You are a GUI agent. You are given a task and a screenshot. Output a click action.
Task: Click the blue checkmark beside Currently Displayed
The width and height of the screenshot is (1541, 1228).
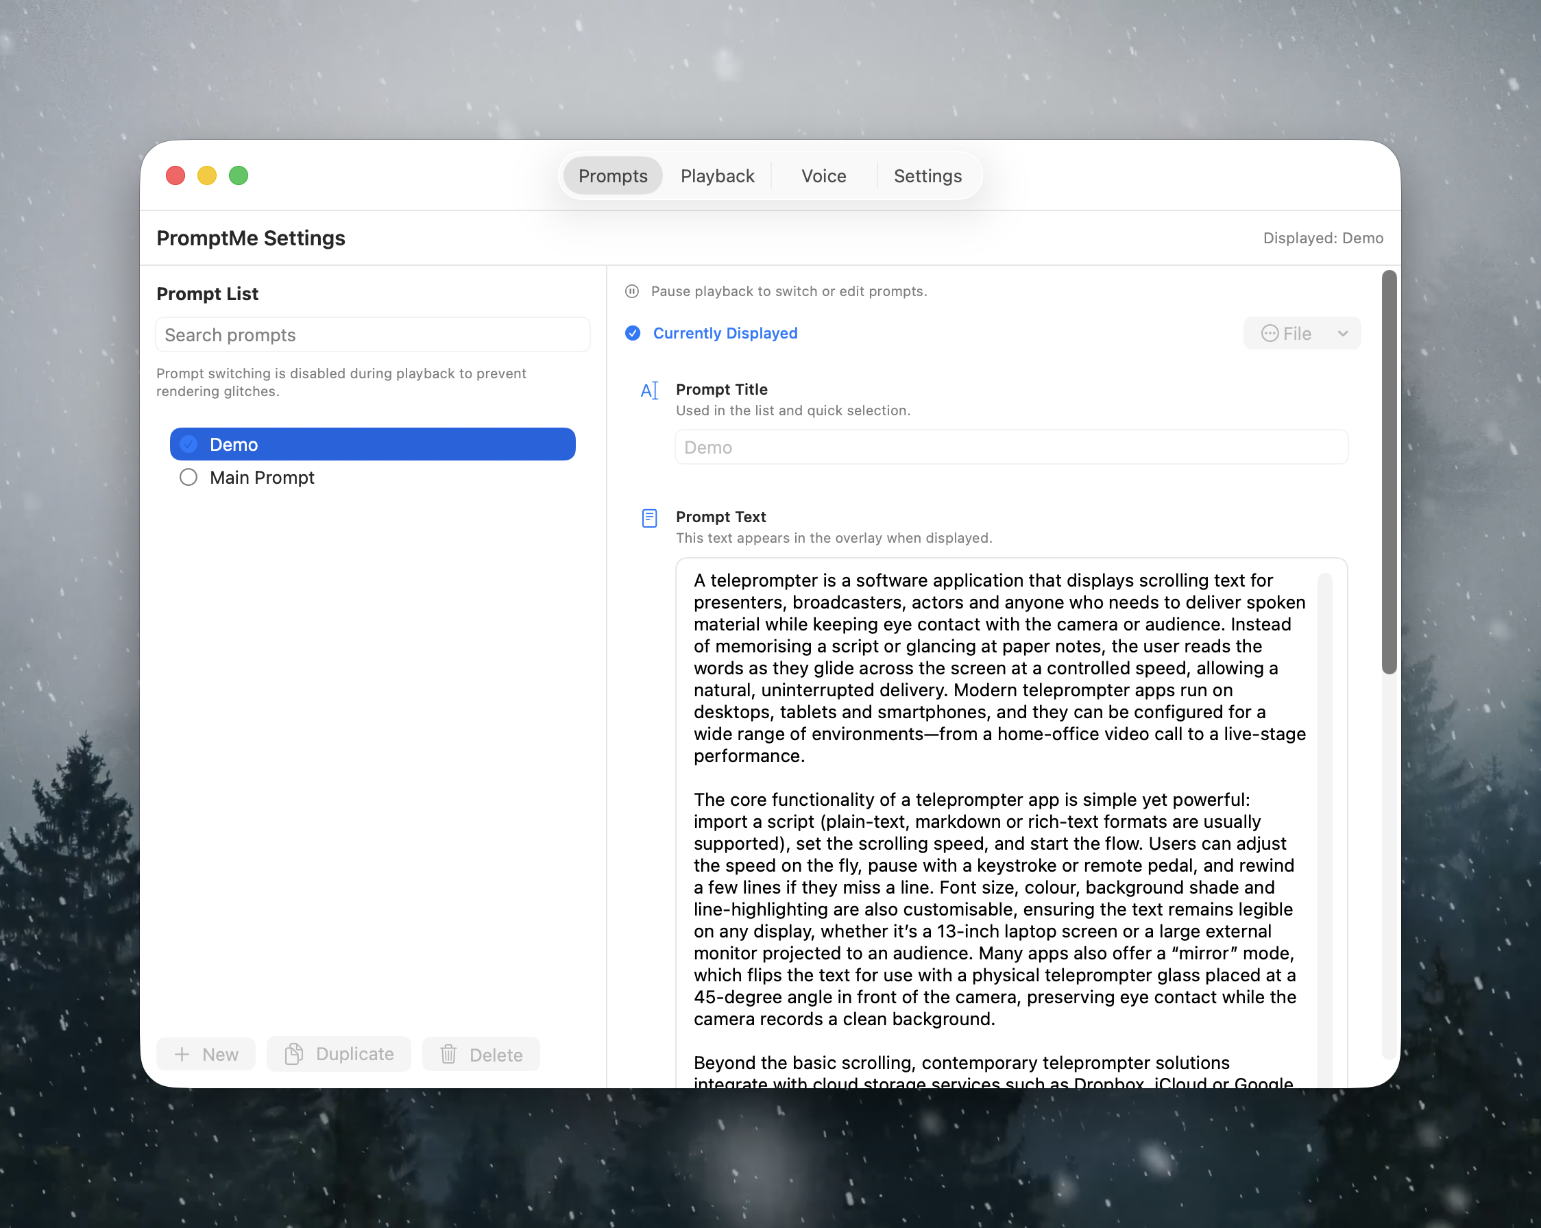633,333
